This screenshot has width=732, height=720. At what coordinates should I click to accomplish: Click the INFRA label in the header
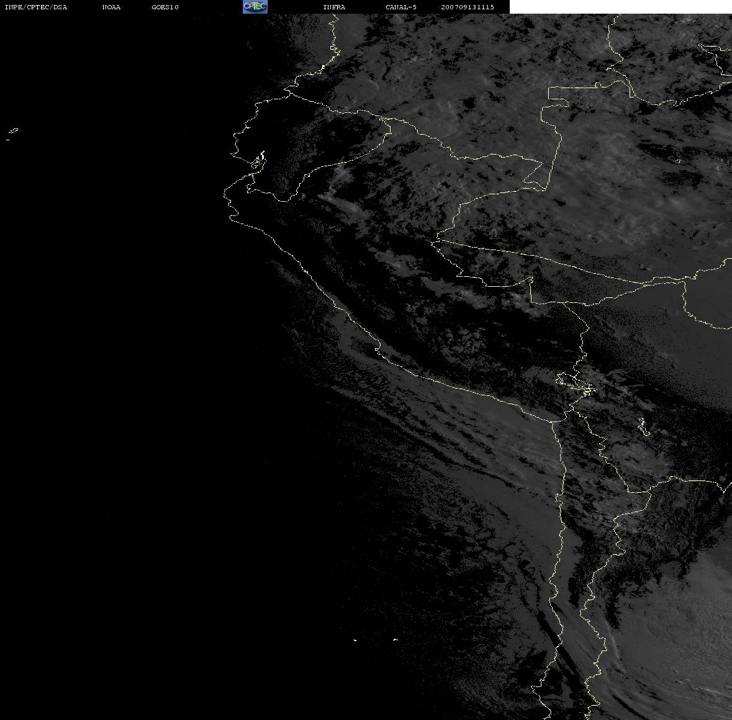pyautogui.click(x=334, y=7)
